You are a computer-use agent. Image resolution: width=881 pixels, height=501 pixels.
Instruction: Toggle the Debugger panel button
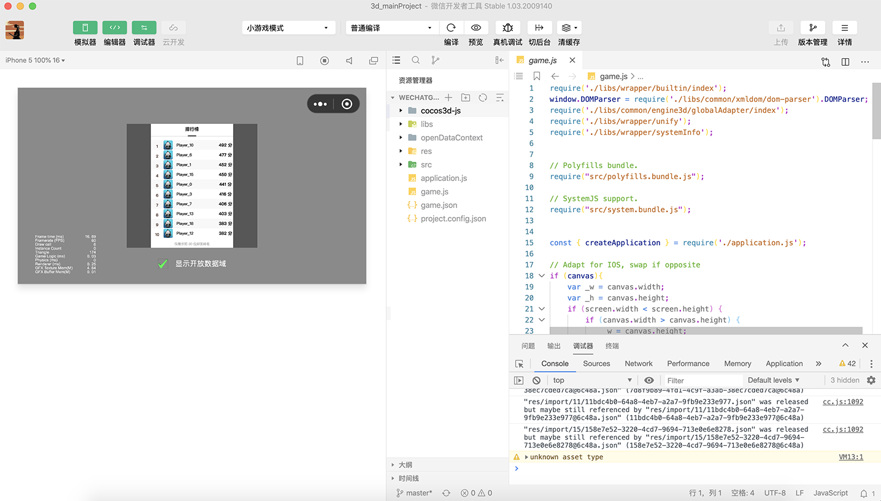pos(144,28)
